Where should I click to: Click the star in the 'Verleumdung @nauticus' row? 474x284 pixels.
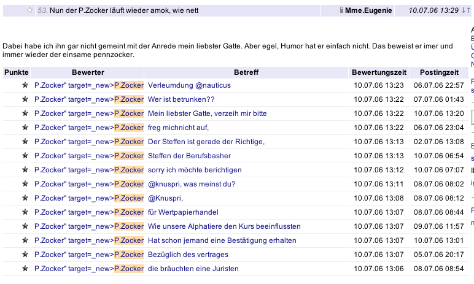[x=25, y=85]
